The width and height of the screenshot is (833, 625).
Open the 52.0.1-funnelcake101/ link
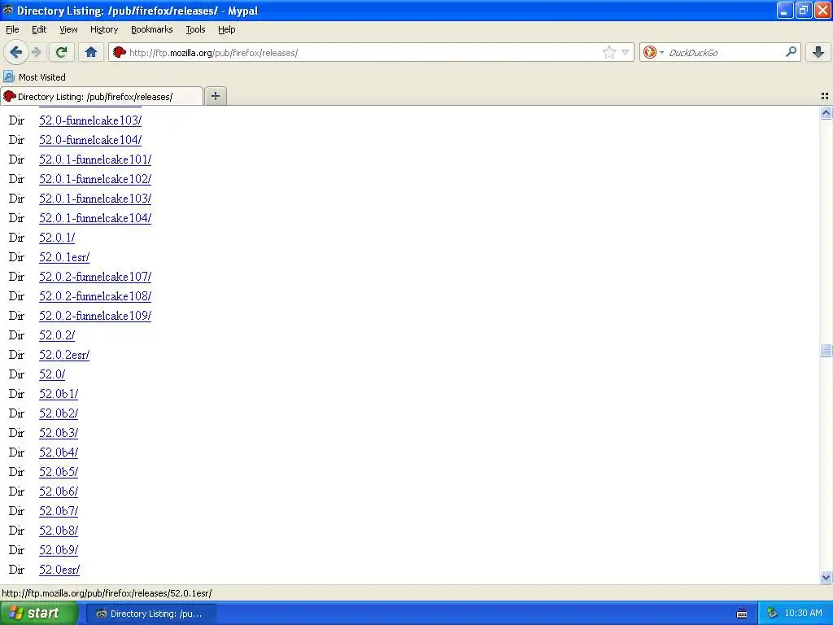95,160
